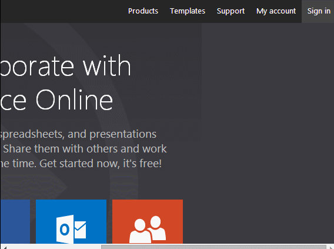
Task: Click the horizontal scrollbar thumb
Action: click(x=213, y=247)
